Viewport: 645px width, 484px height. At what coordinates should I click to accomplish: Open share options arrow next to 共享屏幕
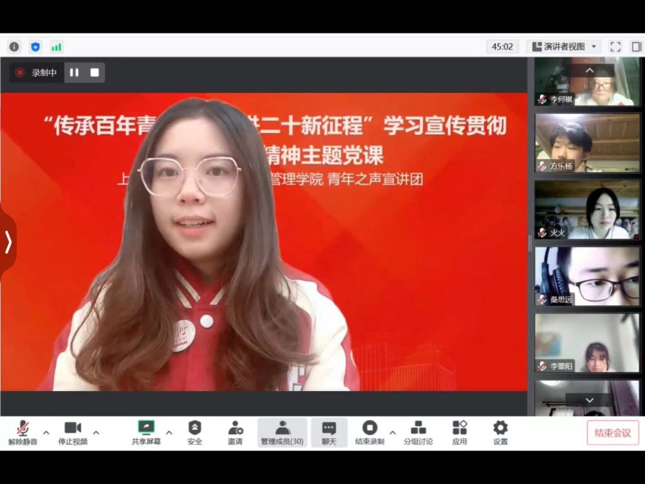[x=169, y=432]
